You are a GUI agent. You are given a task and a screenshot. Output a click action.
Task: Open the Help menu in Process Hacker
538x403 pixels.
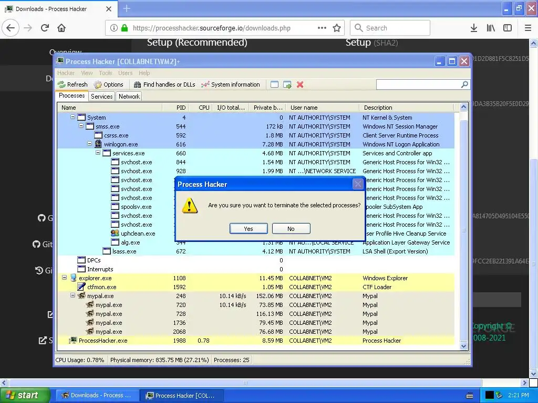[x=144, y=73]
